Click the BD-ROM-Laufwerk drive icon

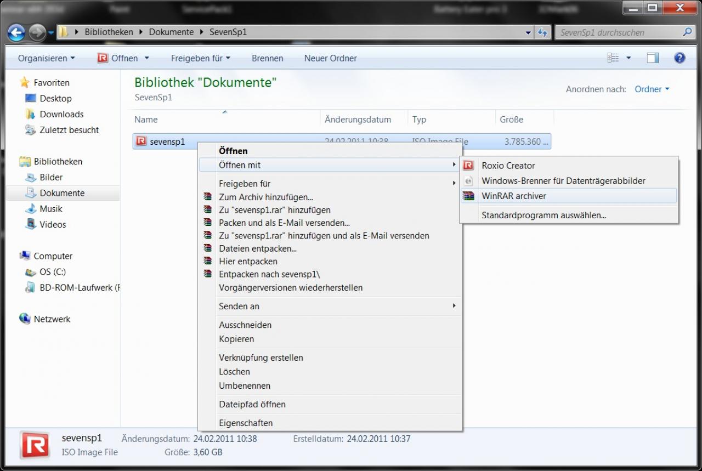click(31, 288)
